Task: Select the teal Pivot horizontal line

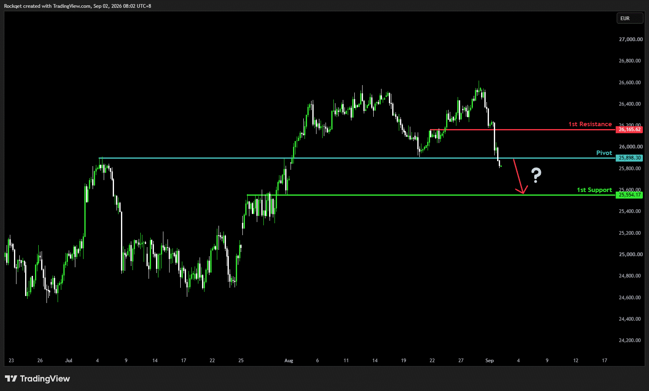Action: (x=357, y=158)
